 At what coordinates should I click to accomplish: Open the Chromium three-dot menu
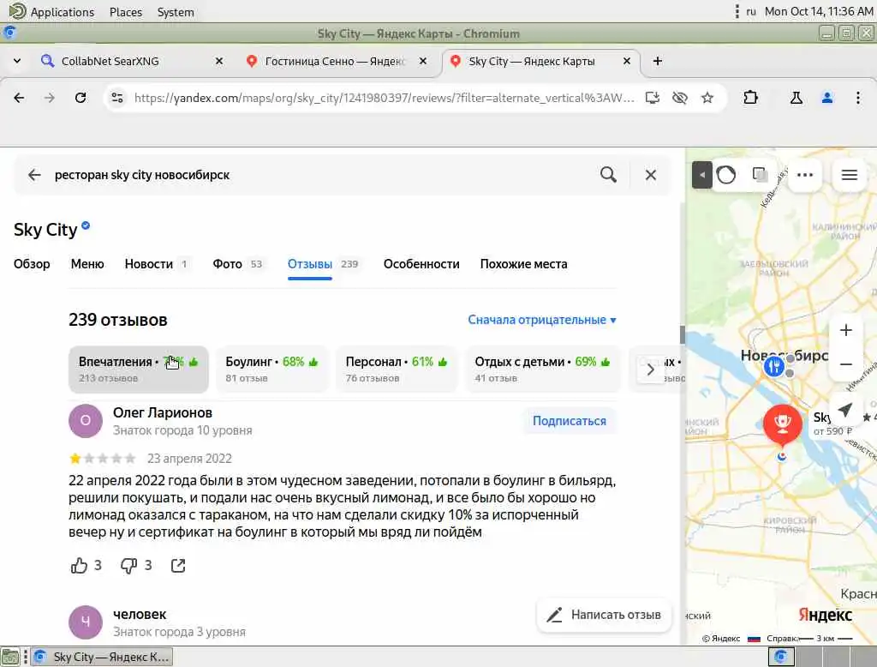[858, 98]
